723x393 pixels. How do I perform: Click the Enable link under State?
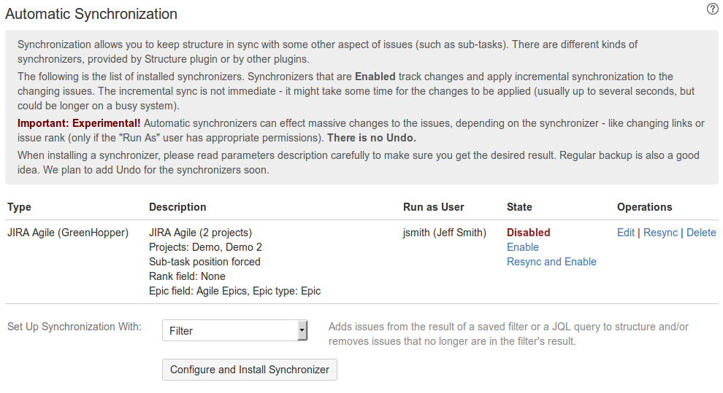pos(523,247)
